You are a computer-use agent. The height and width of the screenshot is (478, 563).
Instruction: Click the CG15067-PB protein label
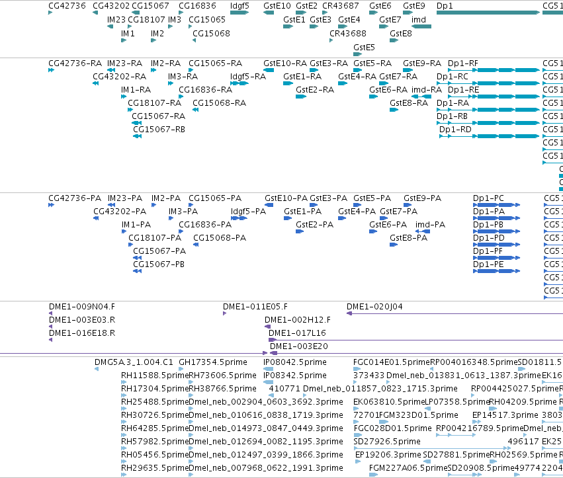(x=159, y=264)
